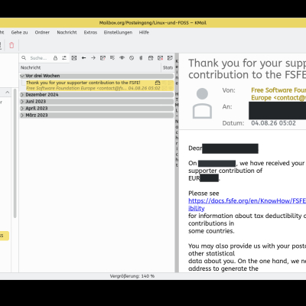Click the email subject heading text
The height and width of the screenshot is (306, 306).
point(247,69)
